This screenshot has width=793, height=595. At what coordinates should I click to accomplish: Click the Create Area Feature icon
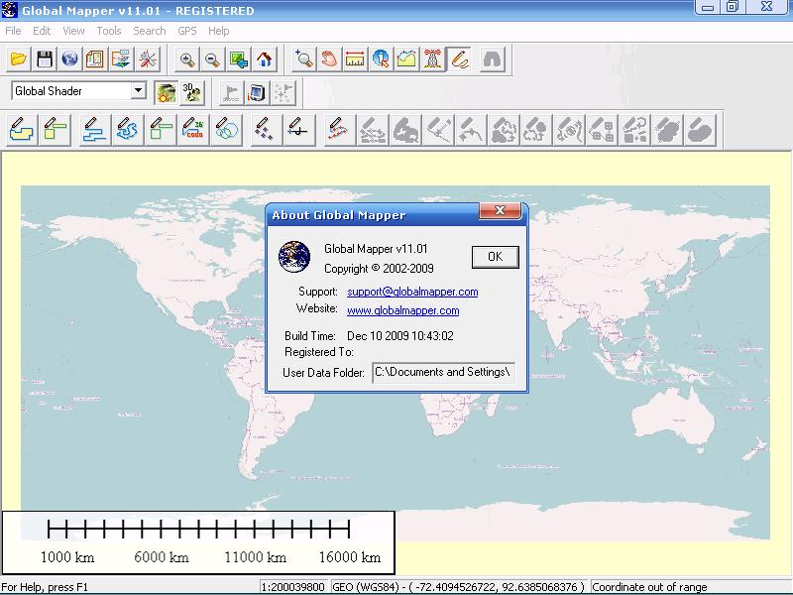pyautogui.click(x=21, y=130)
